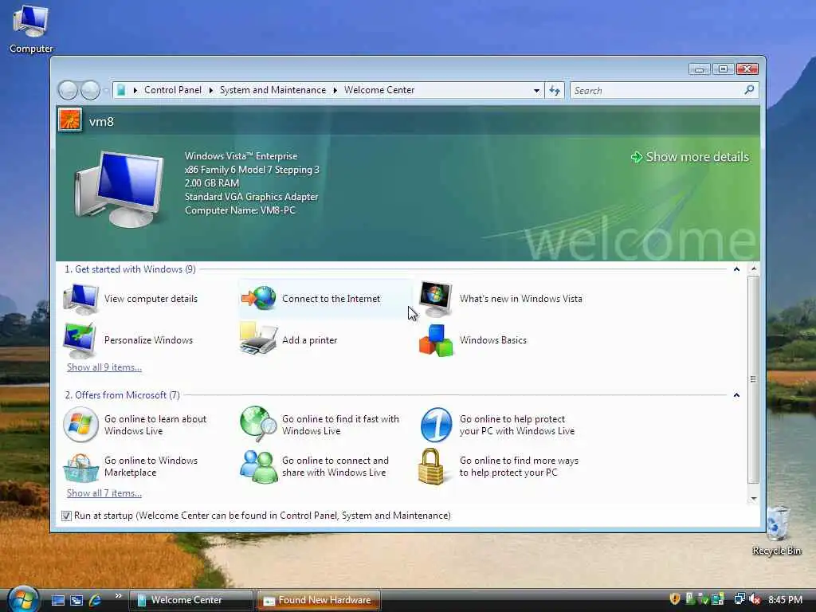Click "2. Offers from Microsoft (7)" heading
The width and height of the screenshot is (816, 612).
(122, 395)
